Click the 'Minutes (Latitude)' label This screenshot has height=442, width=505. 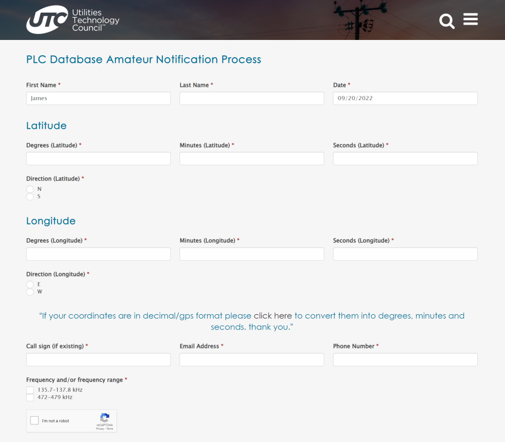pos(205,146)
